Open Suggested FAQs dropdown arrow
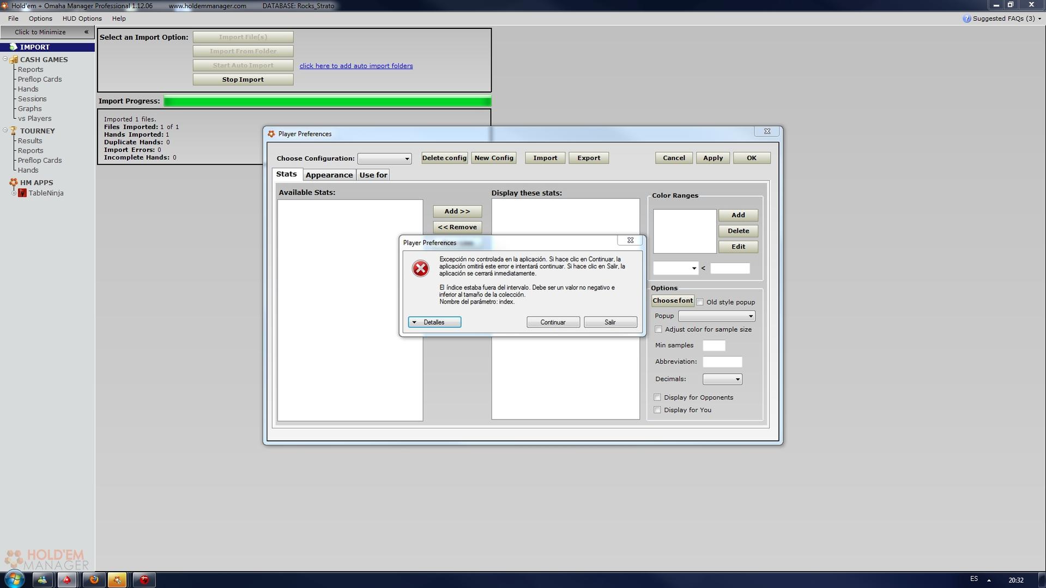The height and width of the screenshot is (588, 1046). [x=1039, y=19]
